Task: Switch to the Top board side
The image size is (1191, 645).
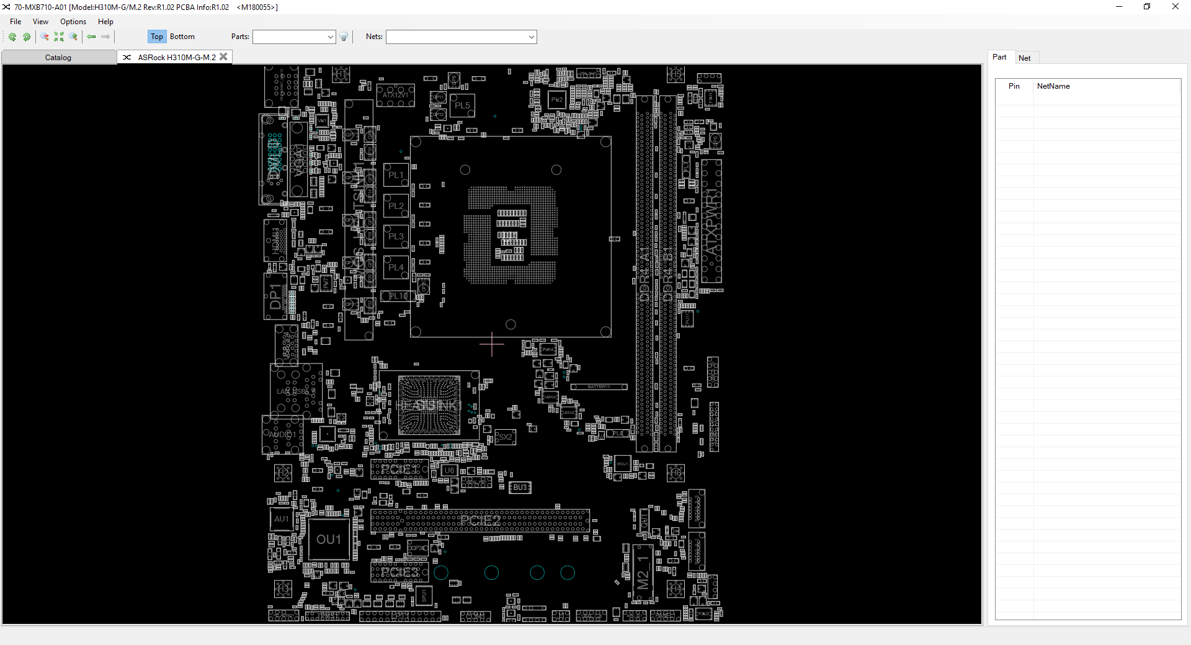Action: 157,37
